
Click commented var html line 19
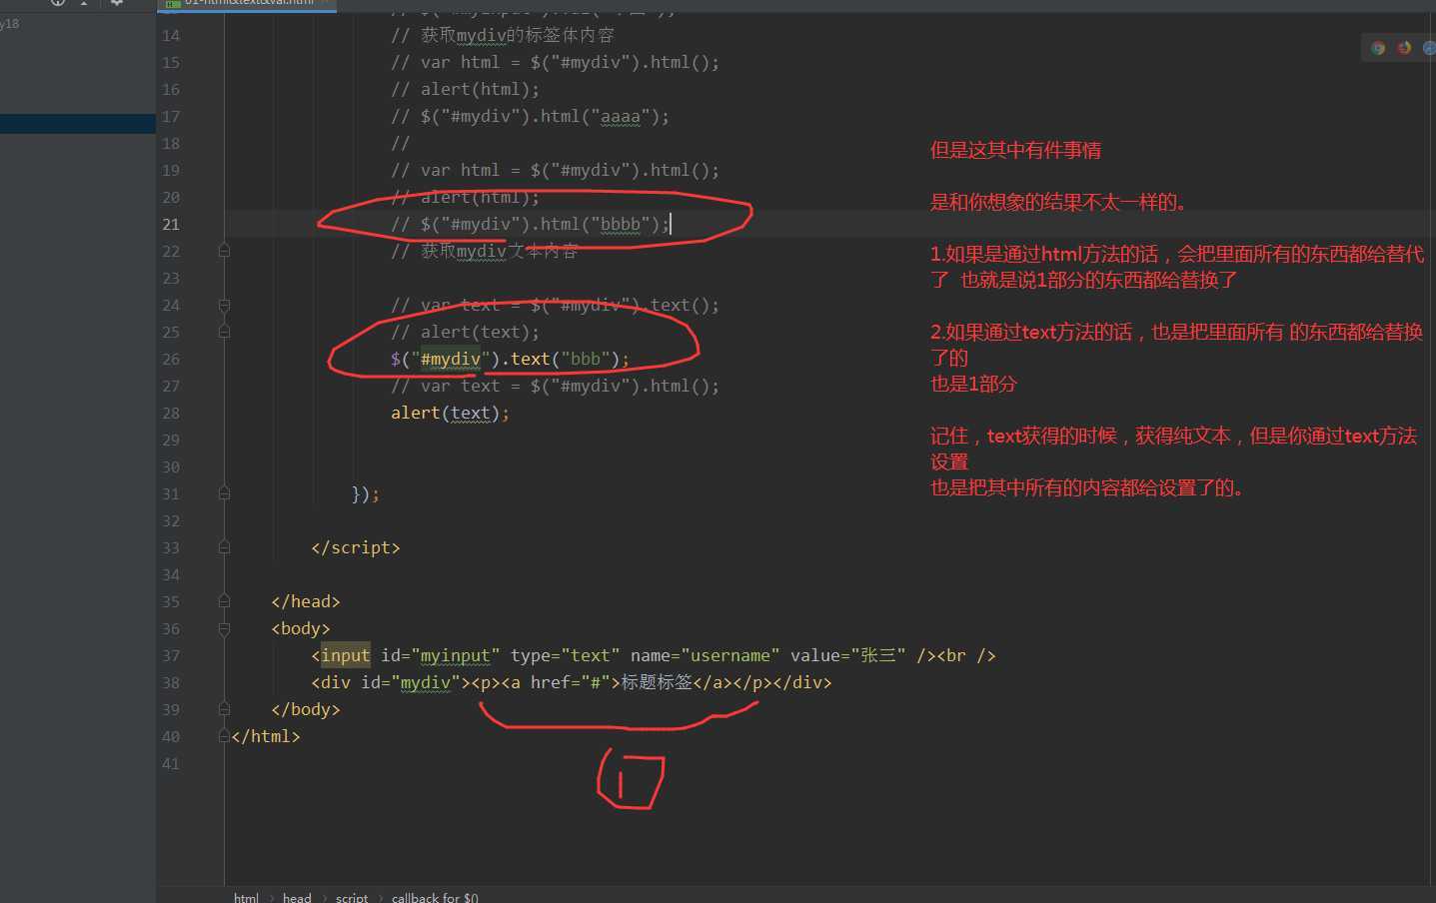tap(555, 170)
